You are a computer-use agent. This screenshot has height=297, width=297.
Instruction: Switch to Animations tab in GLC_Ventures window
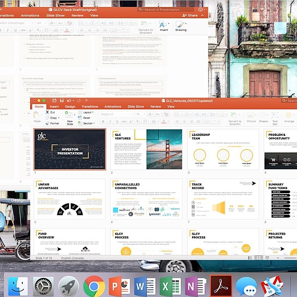pos(113,106)
